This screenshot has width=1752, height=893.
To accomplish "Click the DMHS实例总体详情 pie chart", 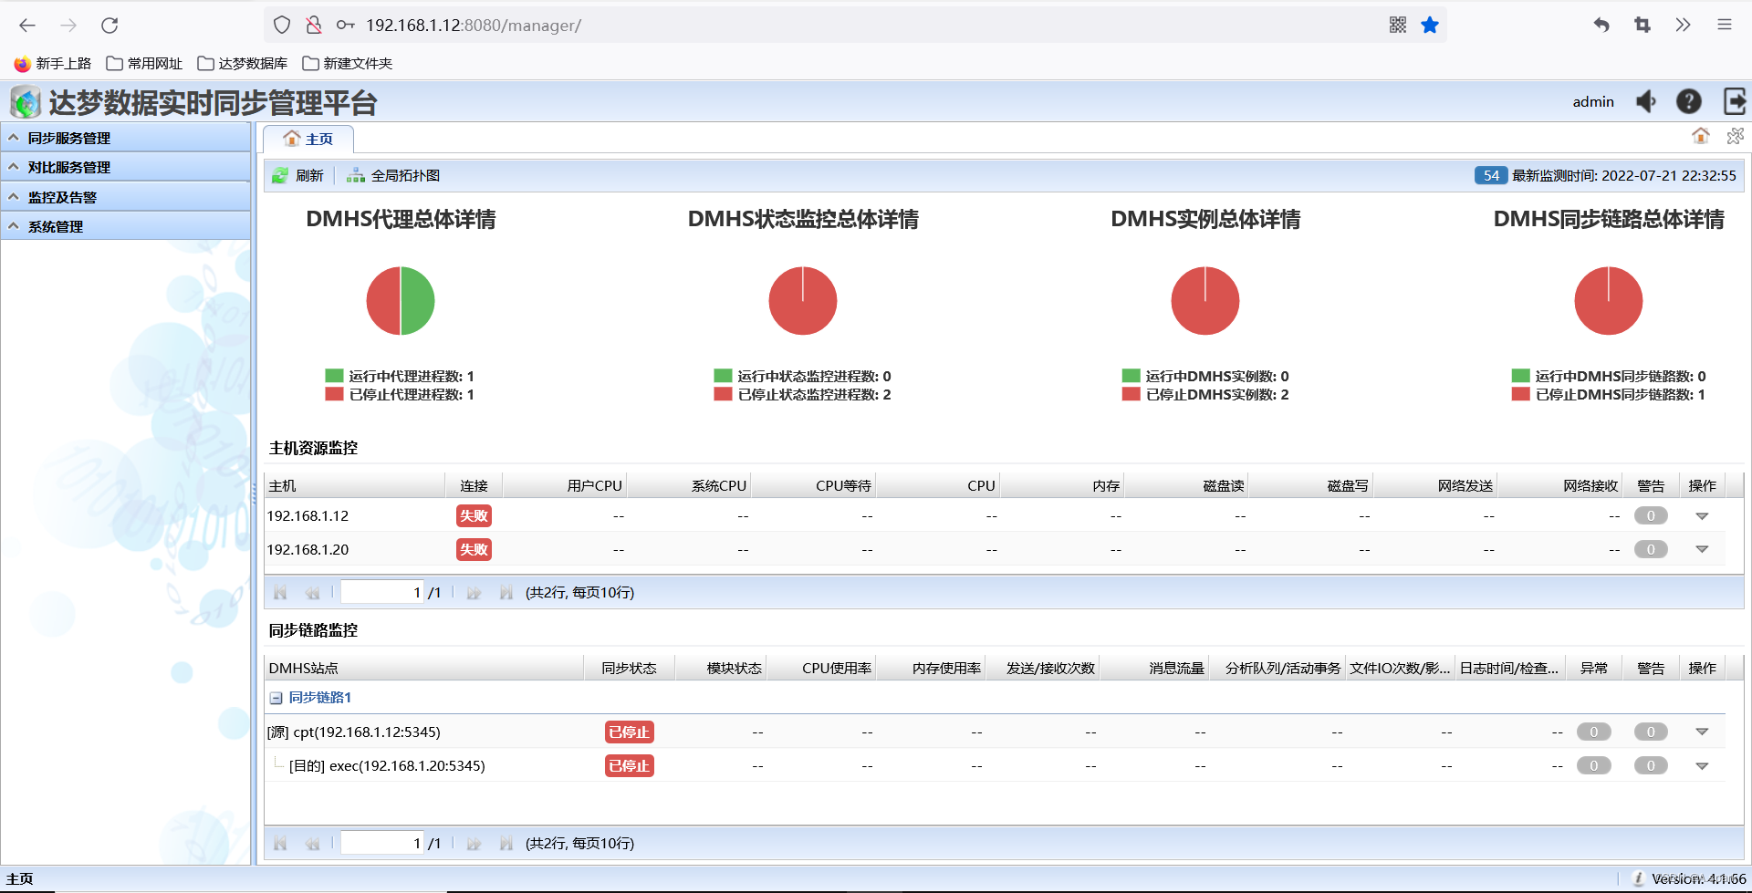I will click(1205, 301).
